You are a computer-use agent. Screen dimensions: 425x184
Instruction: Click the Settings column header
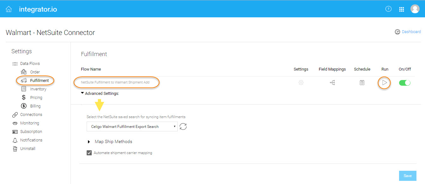[x=301, y=69]
